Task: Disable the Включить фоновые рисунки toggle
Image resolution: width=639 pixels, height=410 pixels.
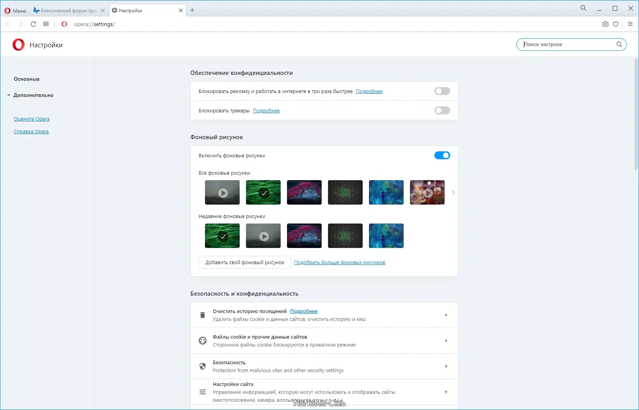Action: click(x=442, y=155)
